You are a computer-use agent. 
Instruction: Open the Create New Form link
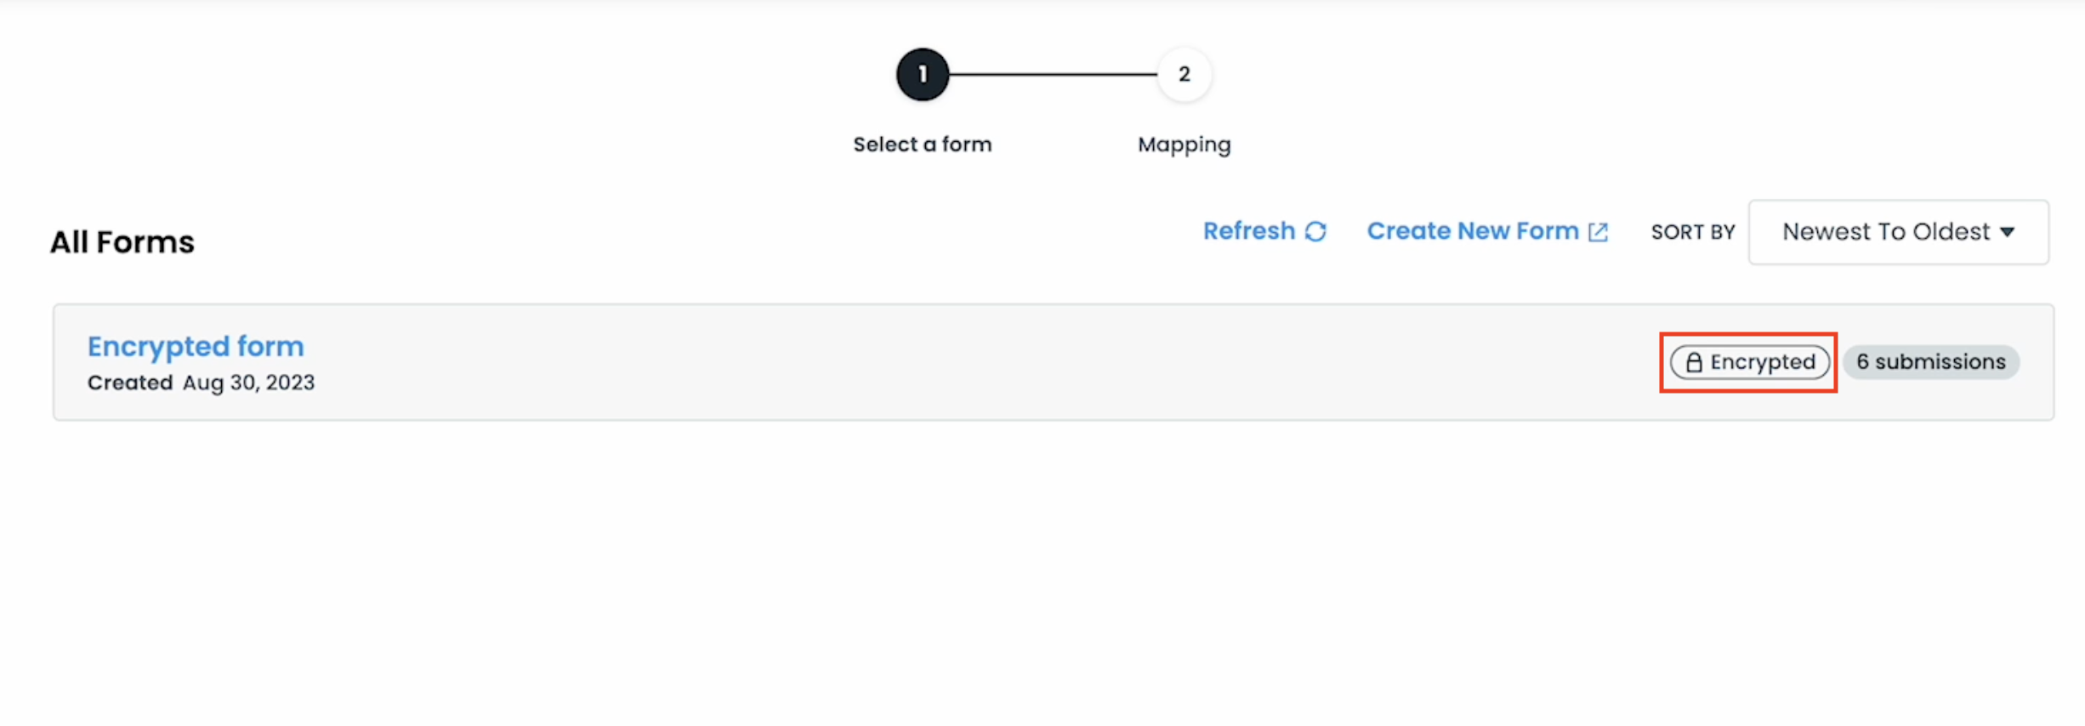1472,231
